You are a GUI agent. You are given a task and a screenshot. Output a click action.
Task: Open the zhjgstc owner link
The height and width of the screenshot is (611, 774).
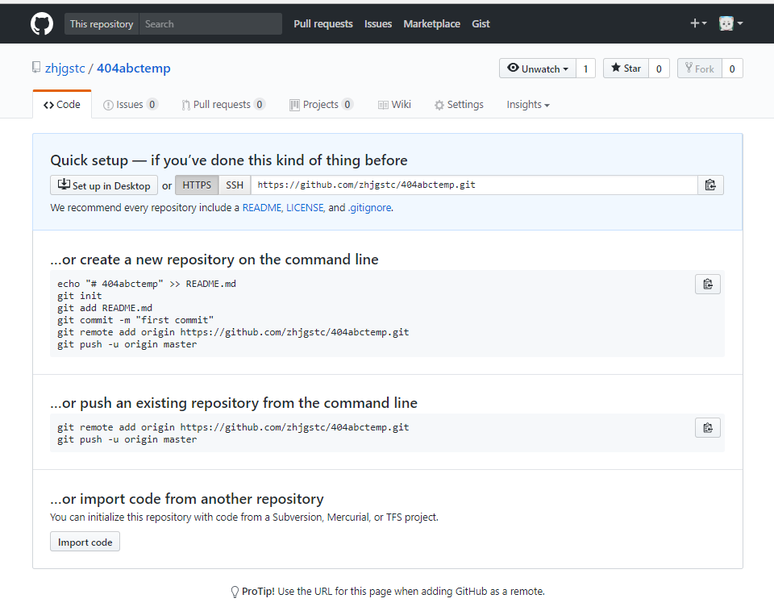point(65,68)
